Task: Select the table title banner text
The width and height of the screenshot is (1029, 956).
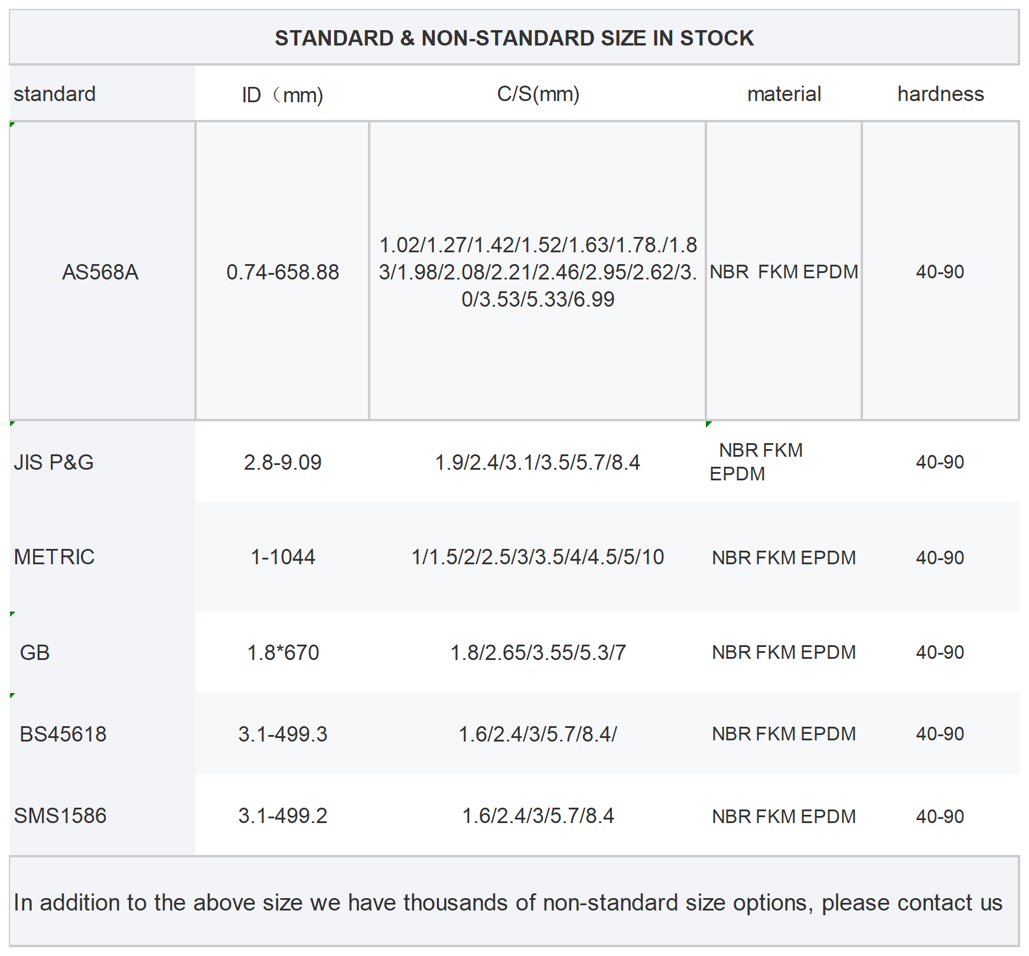Action: [514, 38]
